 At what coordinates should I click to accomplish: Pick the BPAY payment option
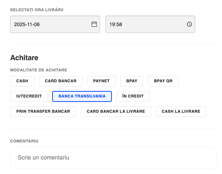(132, 81)
